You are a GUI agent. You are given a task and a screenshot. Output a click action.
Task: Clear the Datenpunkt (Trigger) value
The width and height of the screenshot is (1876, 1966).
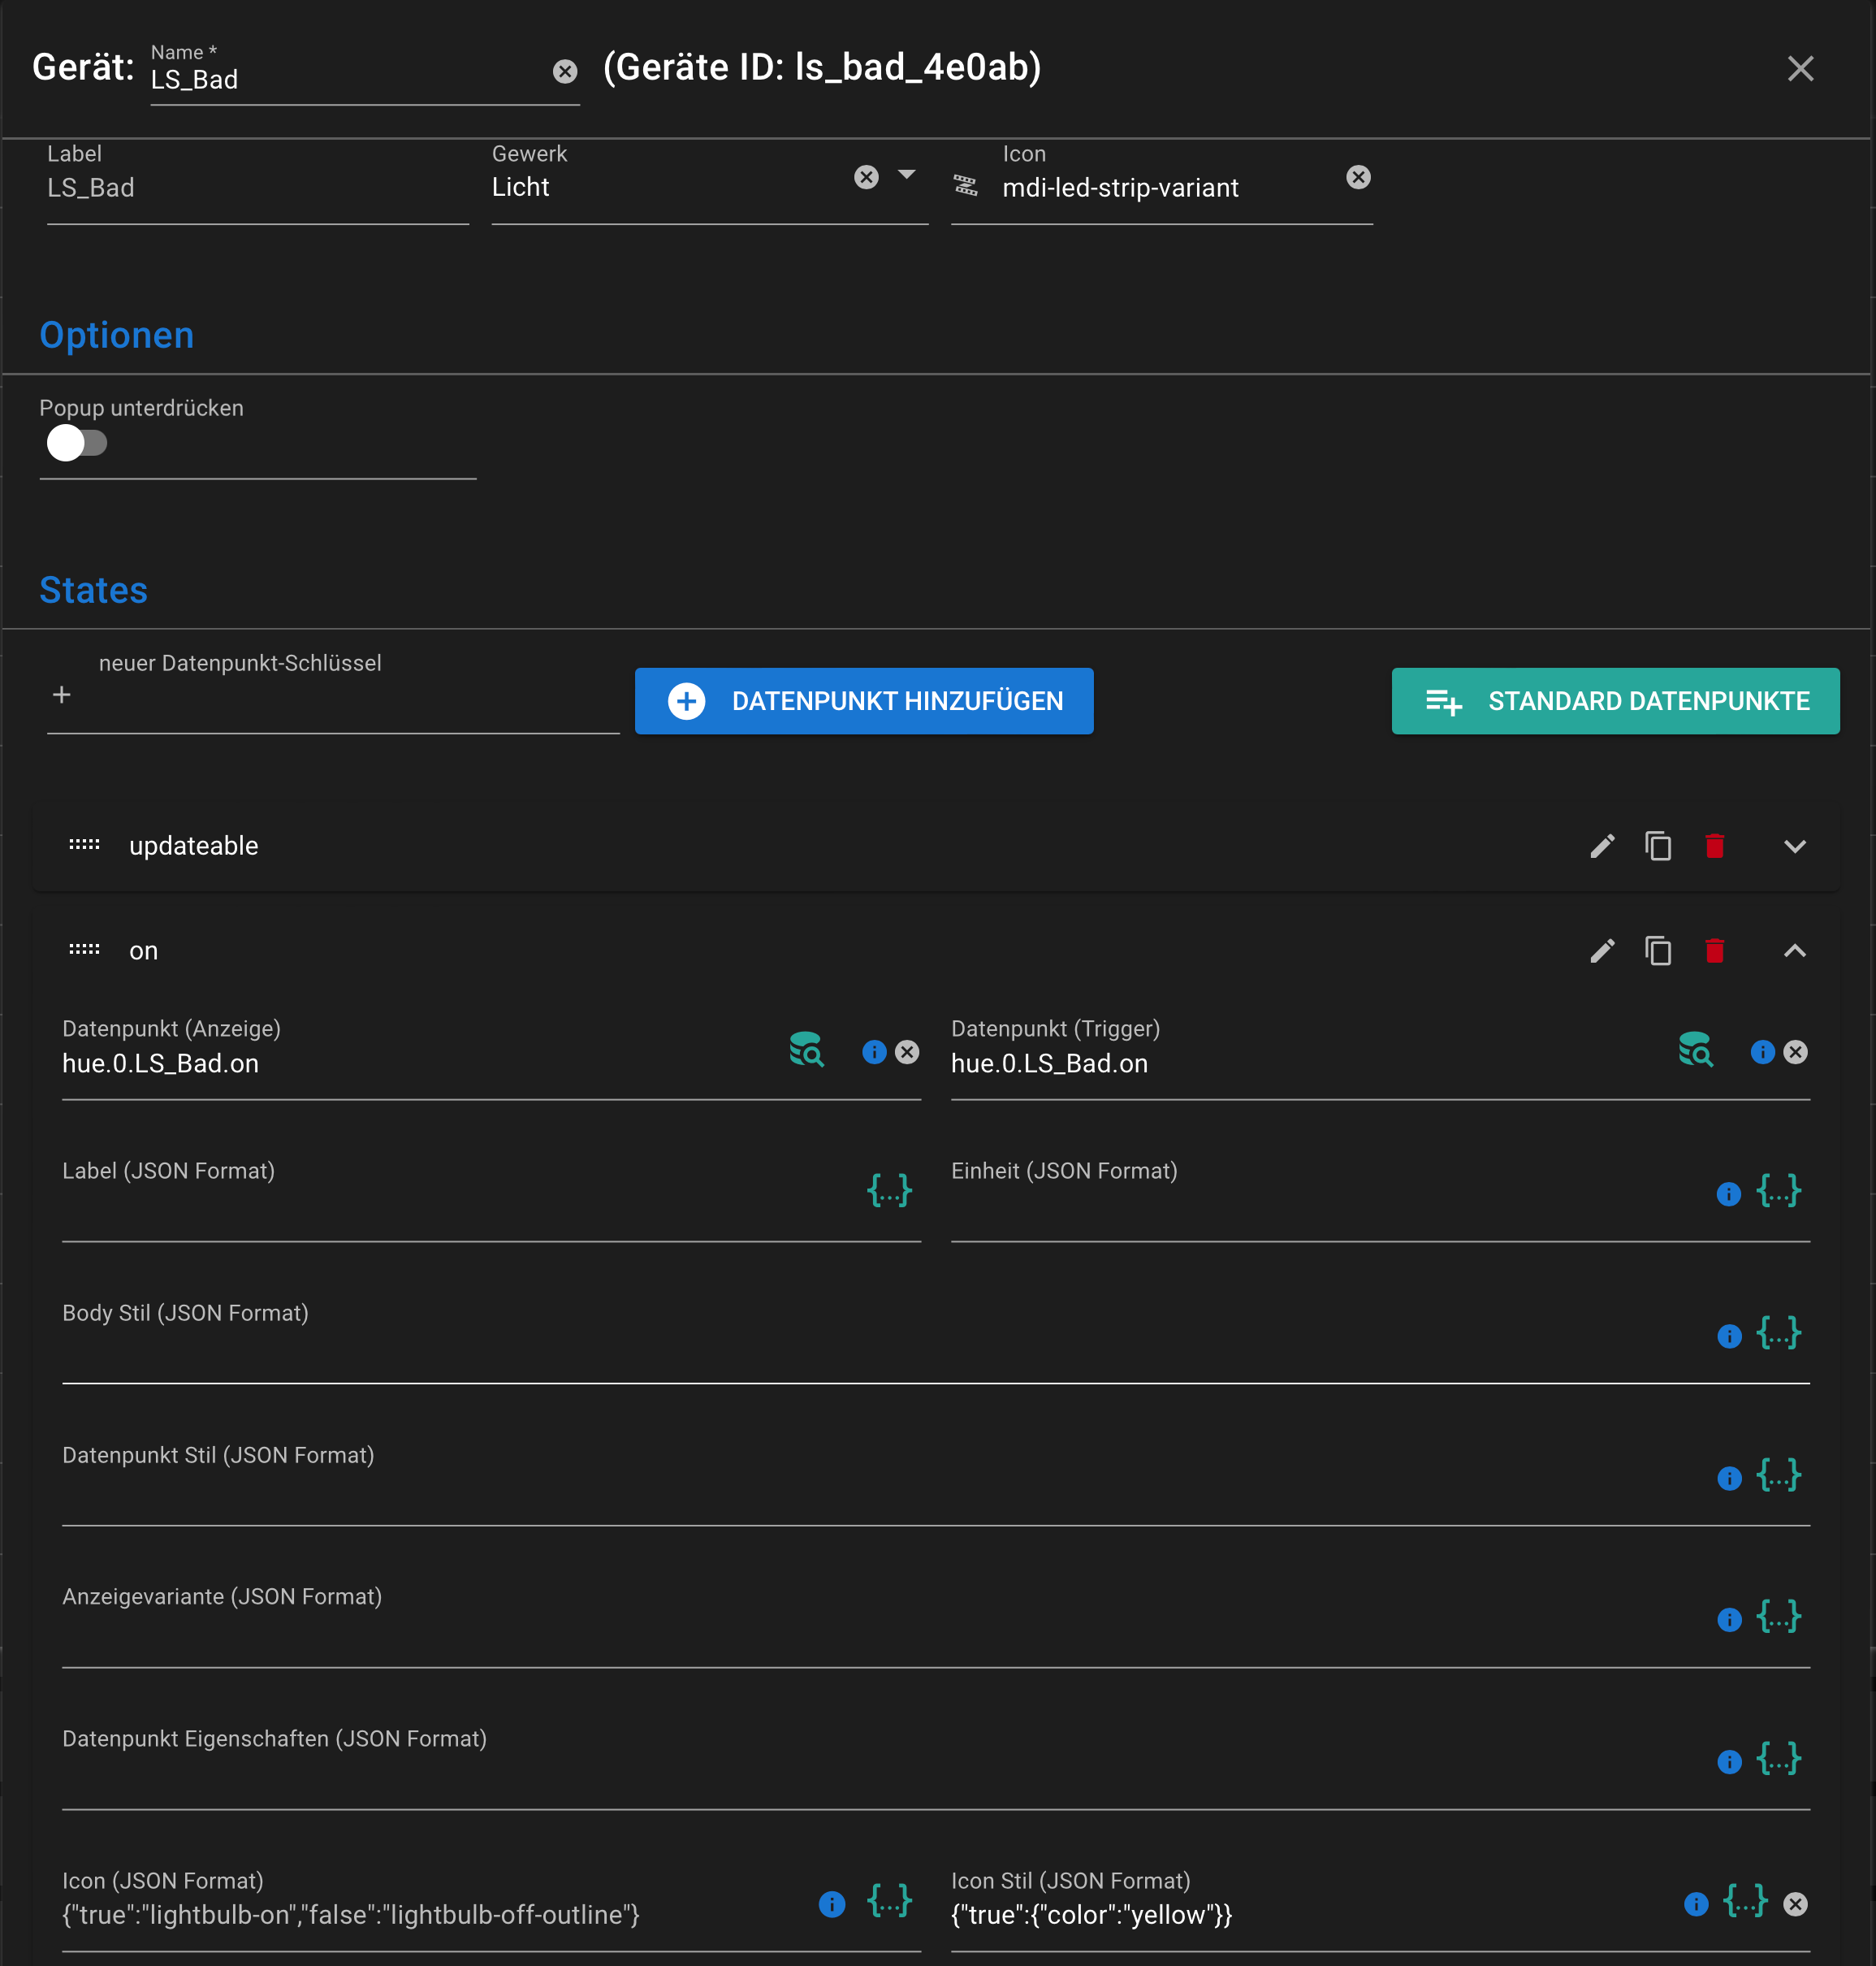click(x=1795, y=1051)
